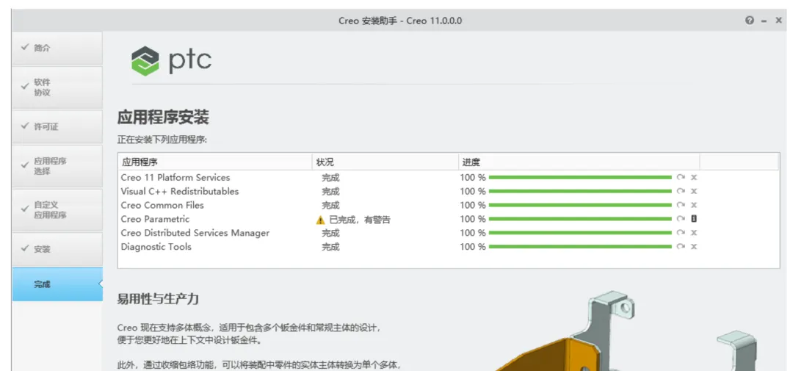The image size is (793, 371).
Task: Click the checkmark beside 安装 step
Action: click(24, 248)
